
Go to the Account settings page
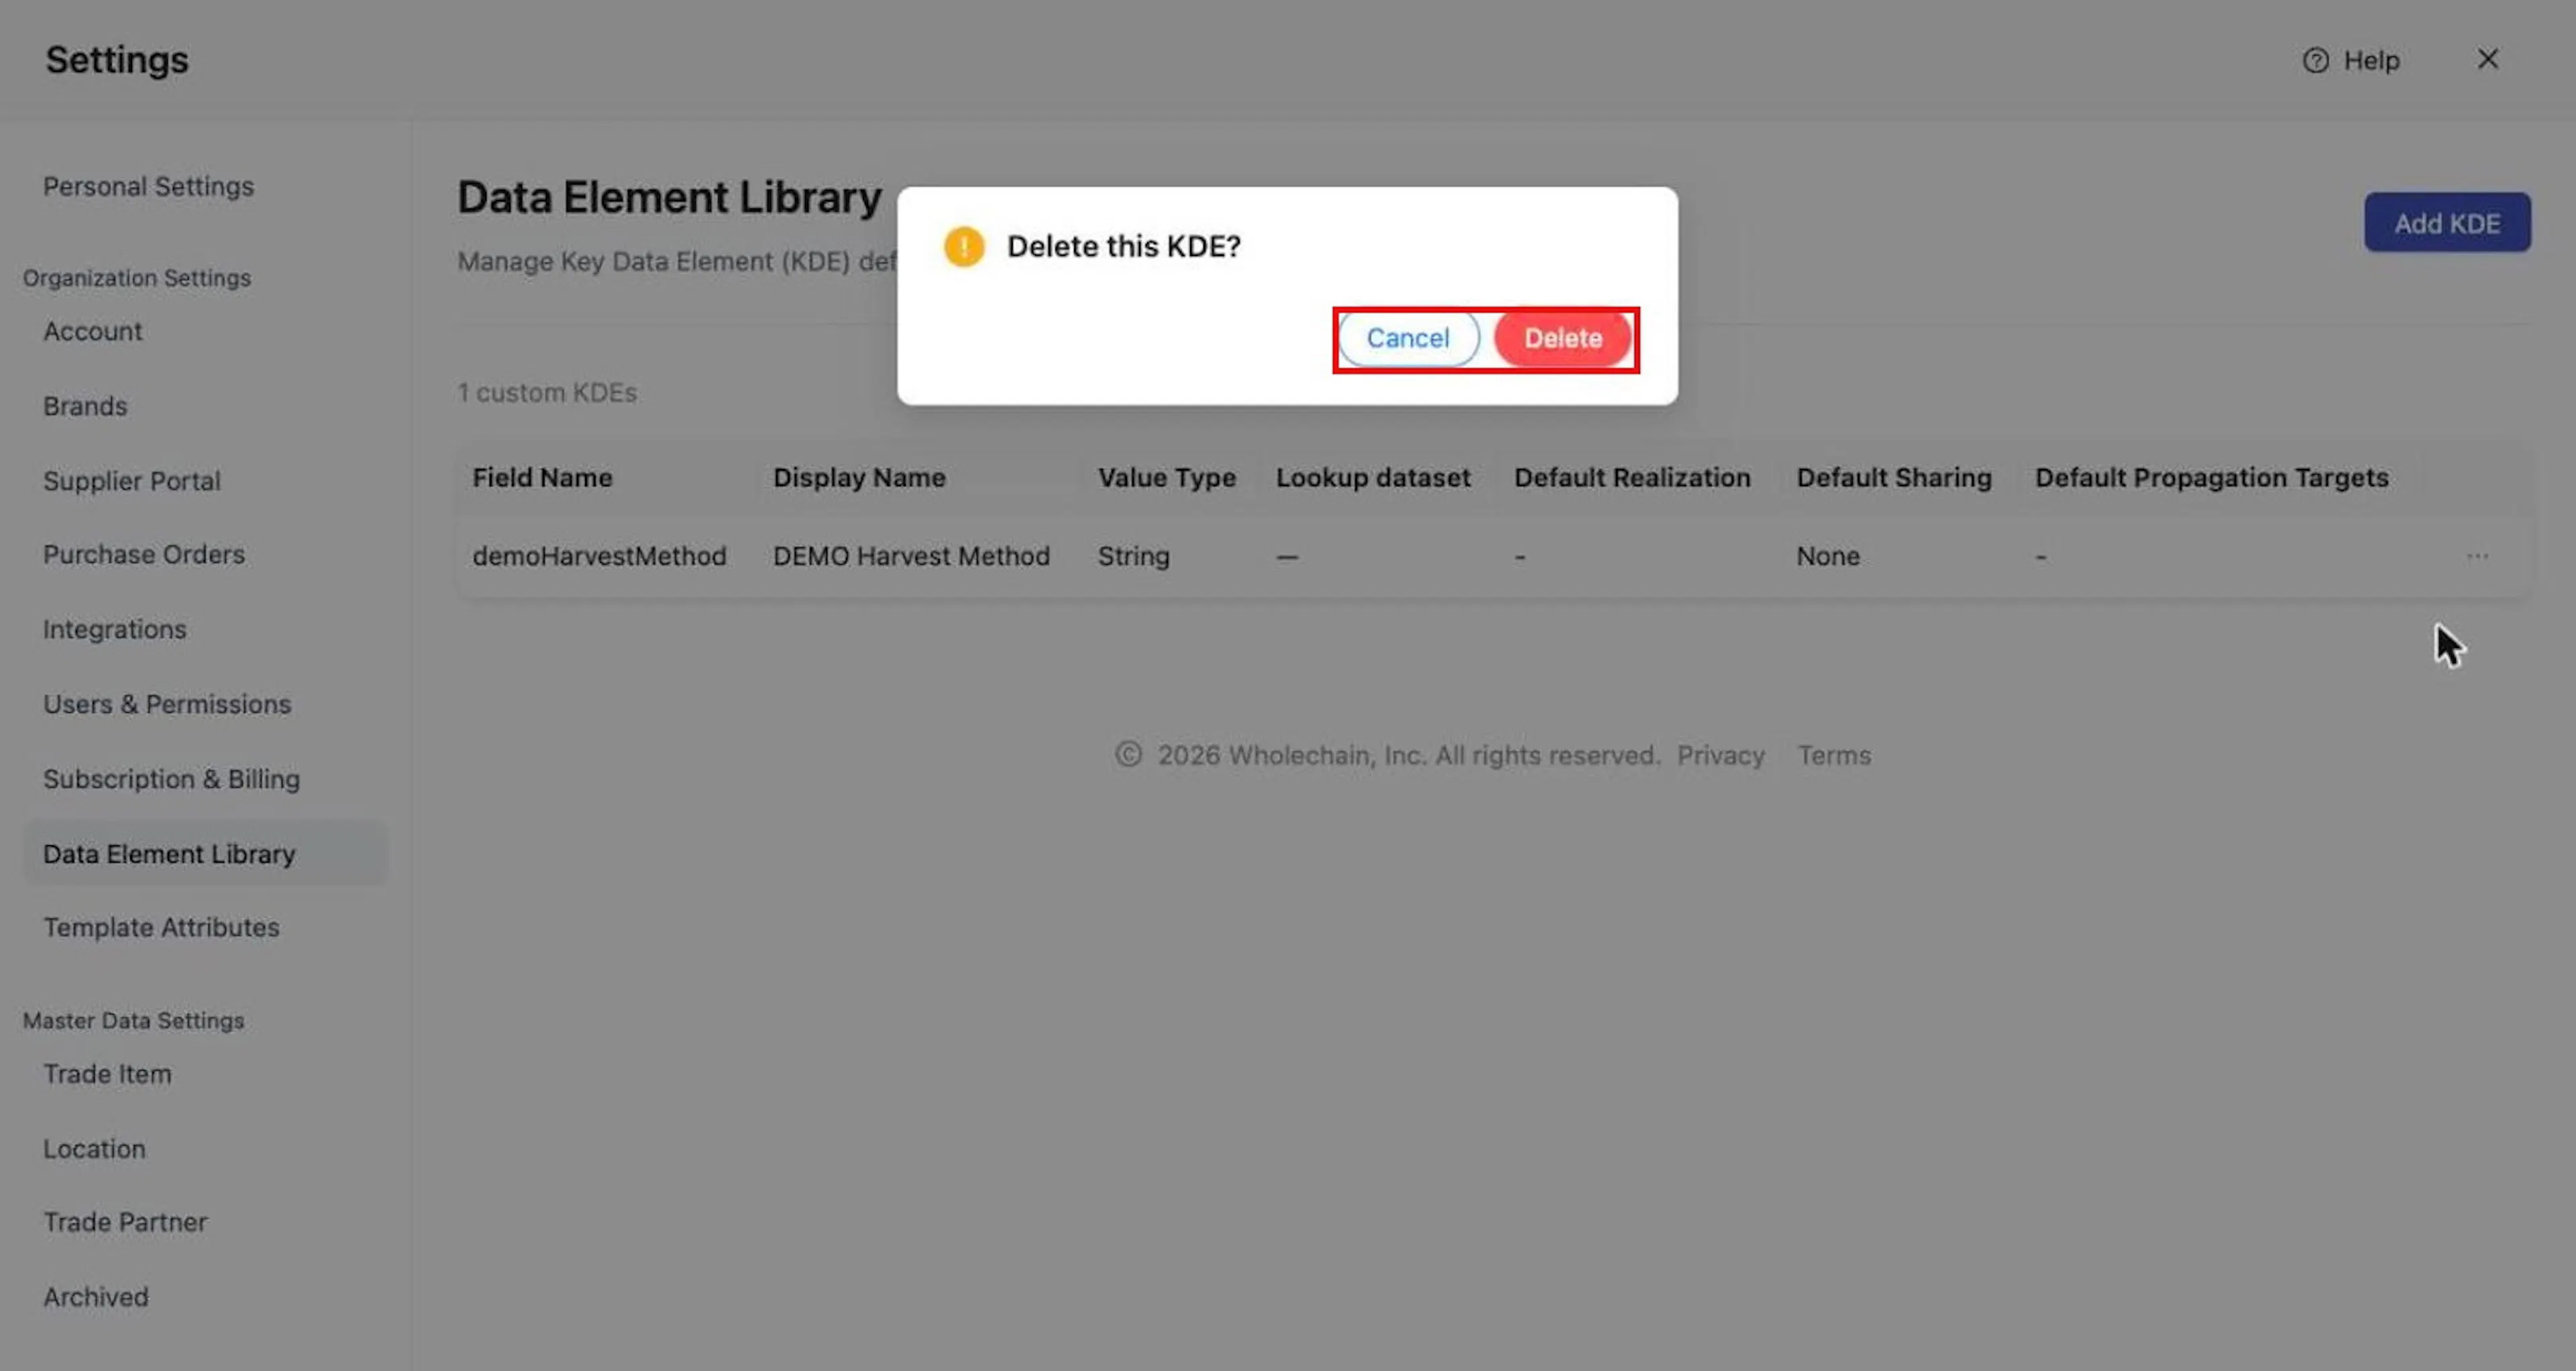(92, 331)
